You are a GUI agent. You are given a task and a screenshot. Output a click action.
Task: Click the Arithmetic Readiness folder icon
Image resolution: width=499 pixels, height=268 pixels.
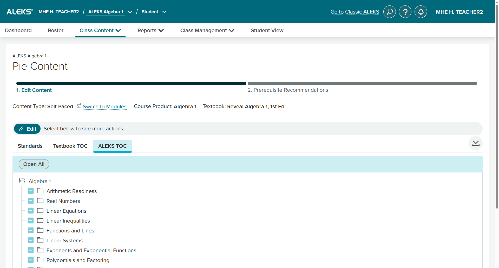point(40,191)
